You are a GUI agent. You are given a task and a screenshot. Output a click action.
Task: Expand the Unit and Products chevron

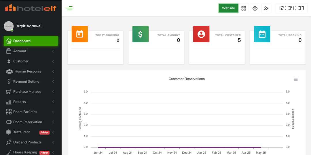[x=53, y=142]
